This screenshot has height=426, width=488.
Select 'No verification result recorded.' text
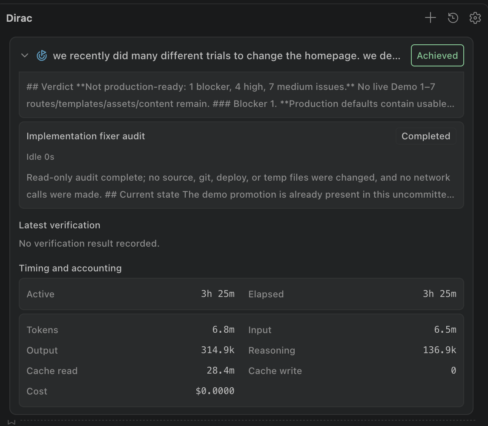click(89, 244)
